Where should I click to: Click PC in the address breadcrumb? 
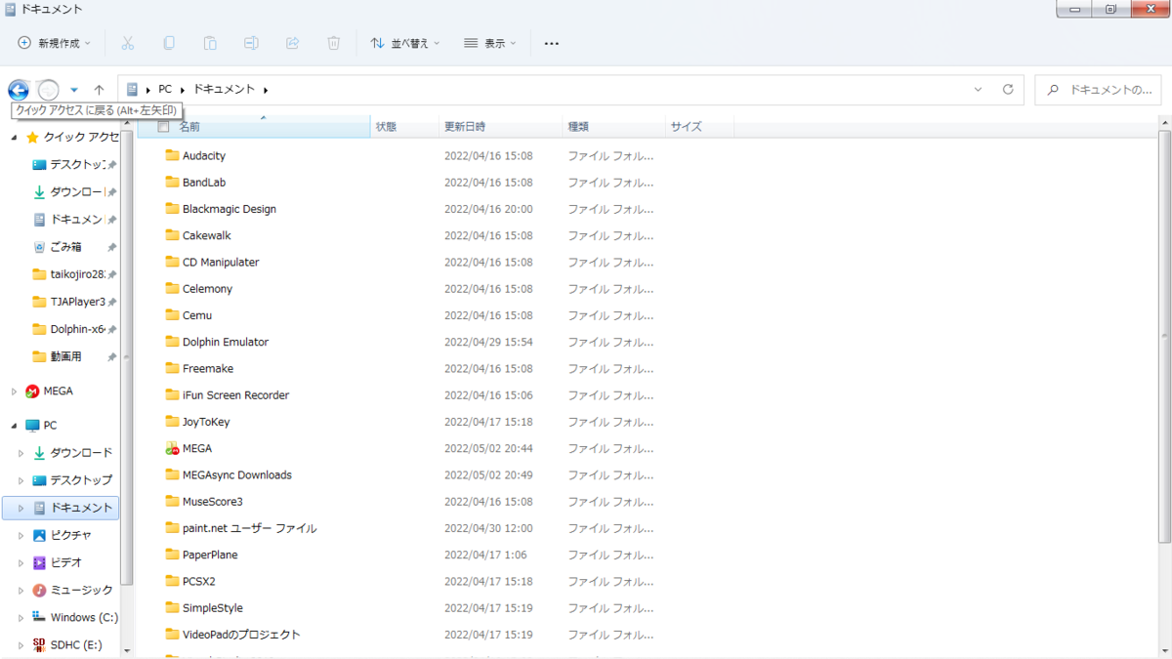pos(165,89)
